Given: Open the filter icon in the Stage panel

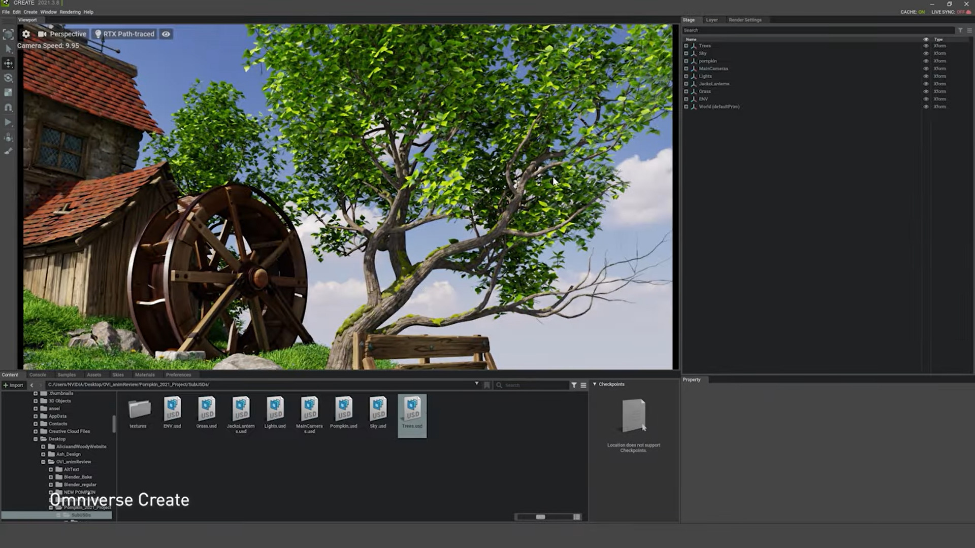Looking at the screenshot, I should click(x=960, y=30).
